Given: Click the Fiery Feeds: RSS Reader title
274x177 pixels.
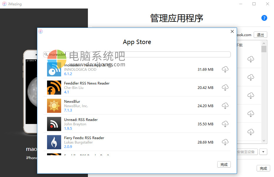Looking at the screenshot, I should click(x=84, y=138).
